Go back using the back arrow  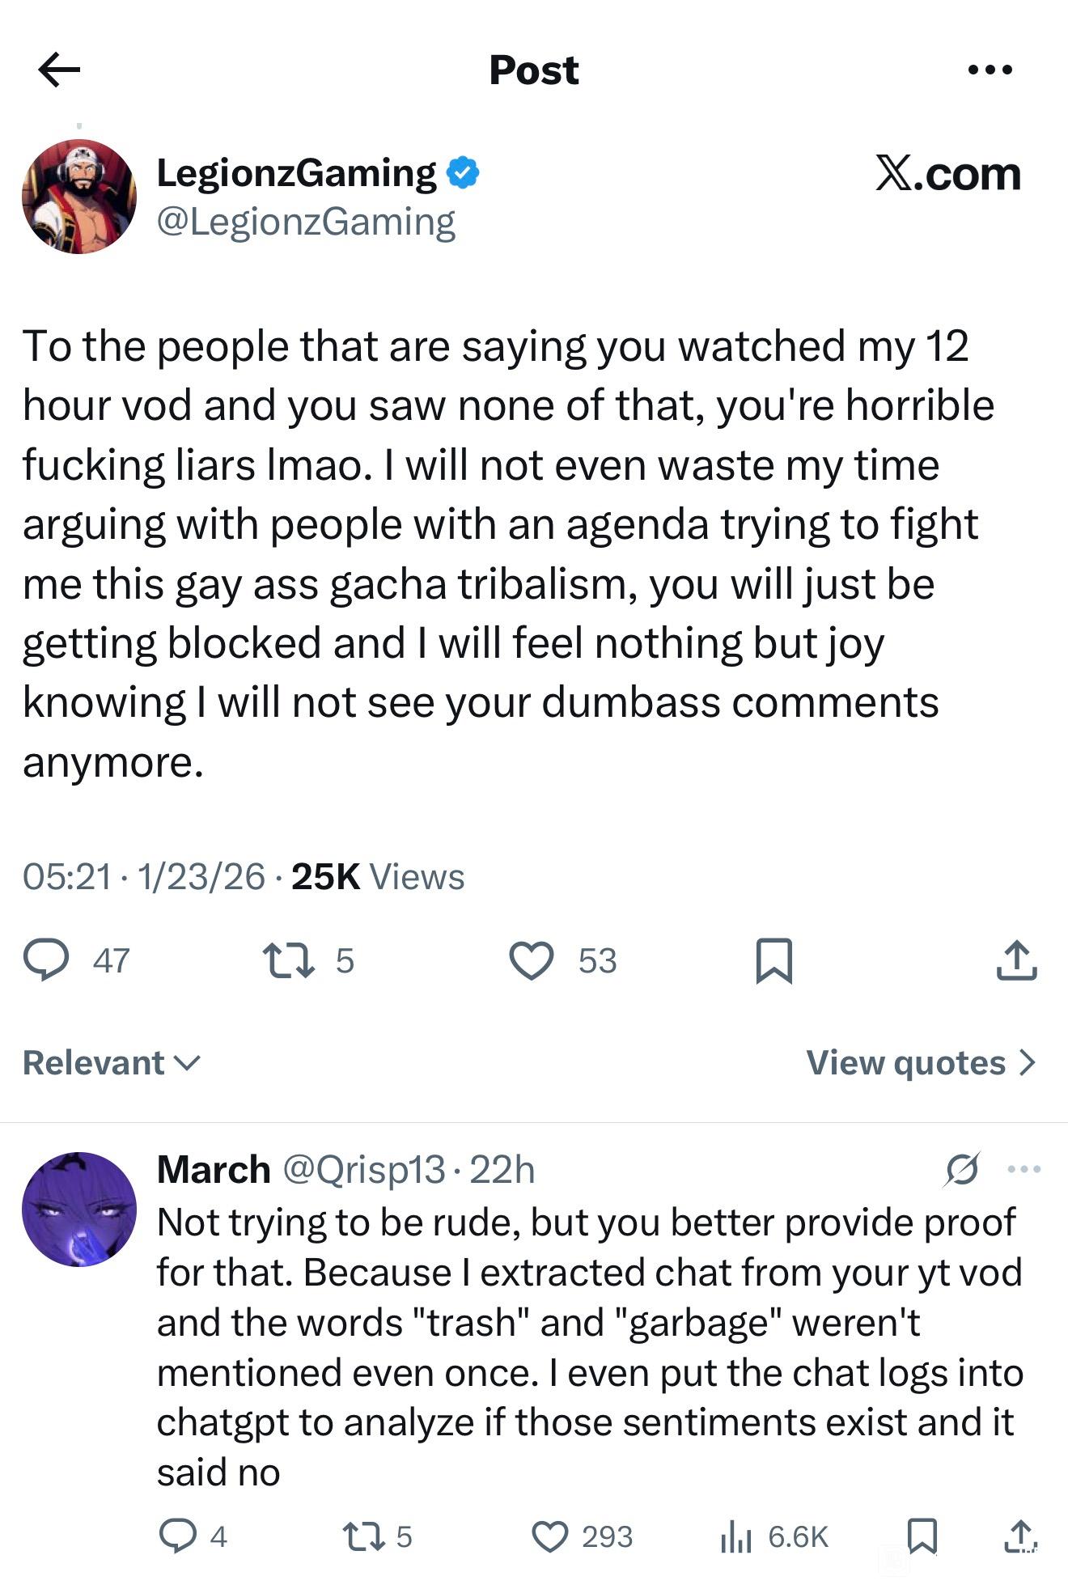point(59,70)
